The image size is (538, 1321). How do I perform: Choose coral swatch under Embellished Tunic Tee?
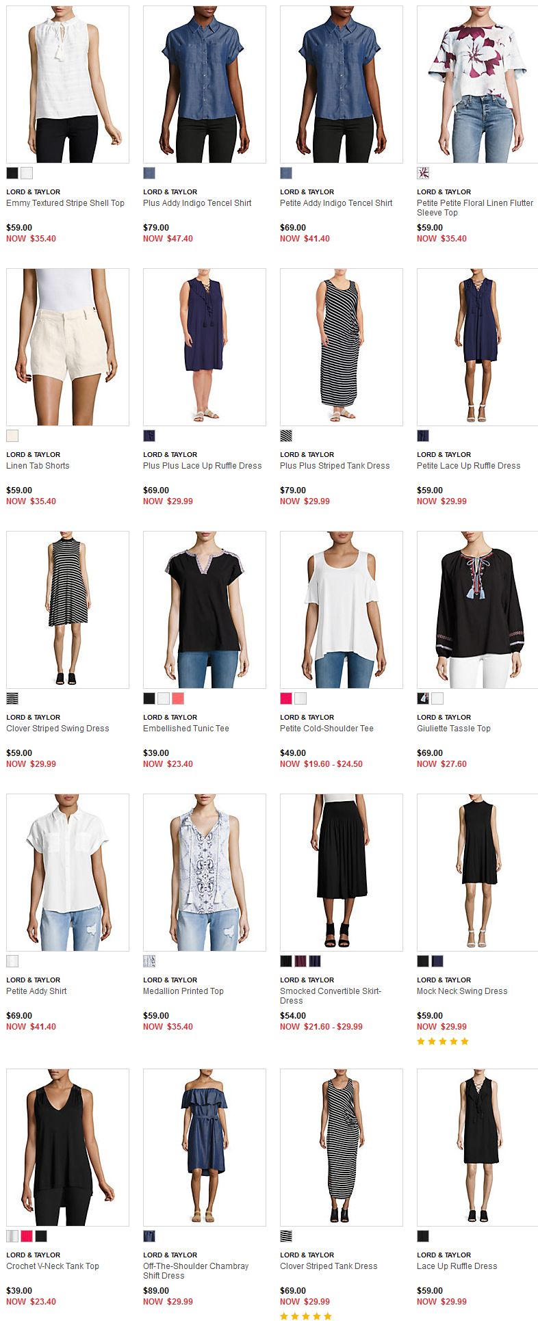pos(178,698)
